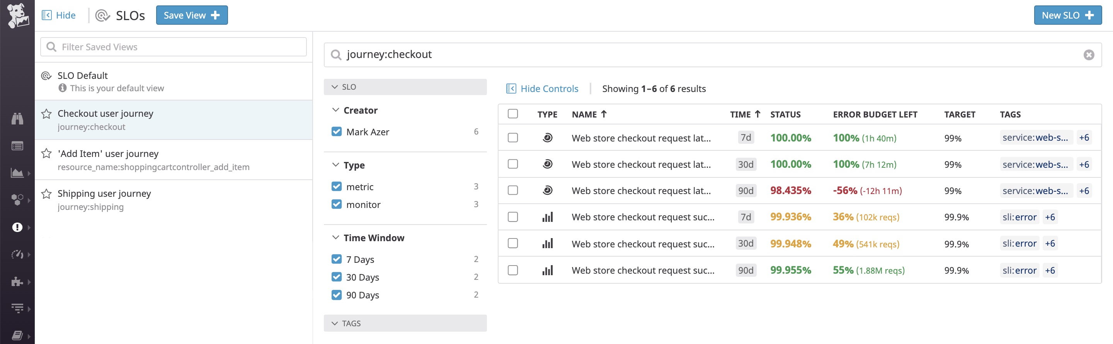Toggle the monitor type checkbox

(337, 204)
